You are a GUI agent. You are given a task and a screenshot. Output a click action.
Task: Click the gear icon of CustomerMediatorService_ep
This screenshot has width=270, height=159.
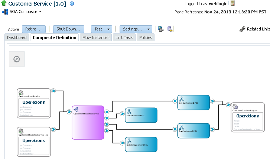(21, 131)
